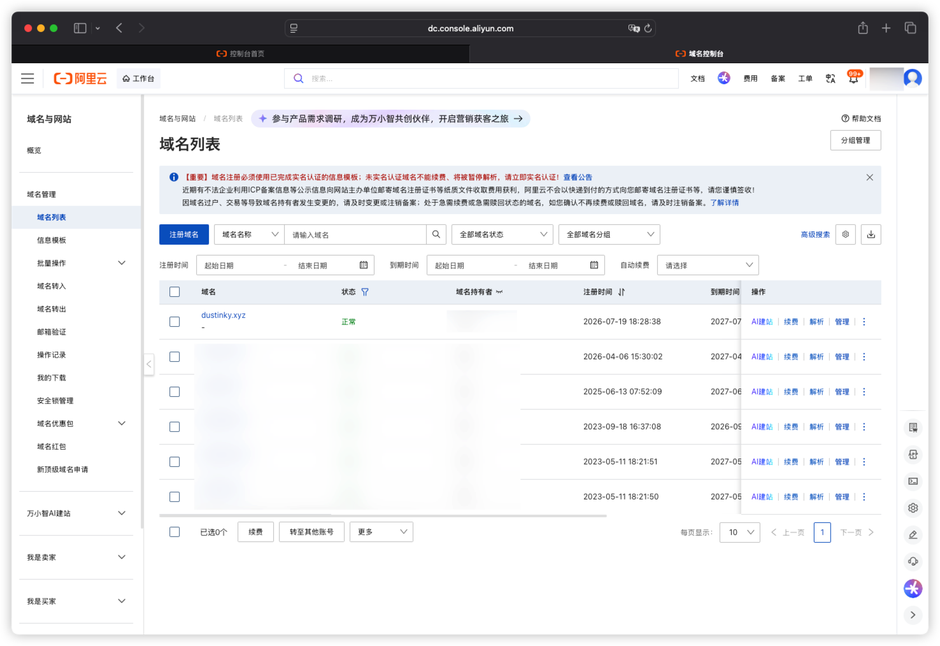The height and width of the screenshot is (646, 940).
Task: Check row registered 2023-05-11 18:21:51
Action: pos(174,462)
